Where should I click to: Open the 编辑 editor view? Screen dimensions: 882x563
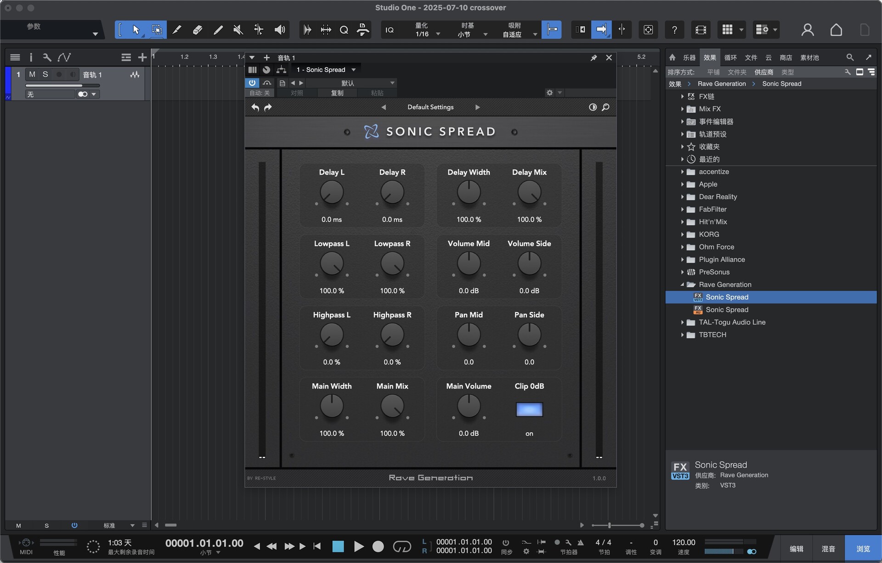click(797, 549)
